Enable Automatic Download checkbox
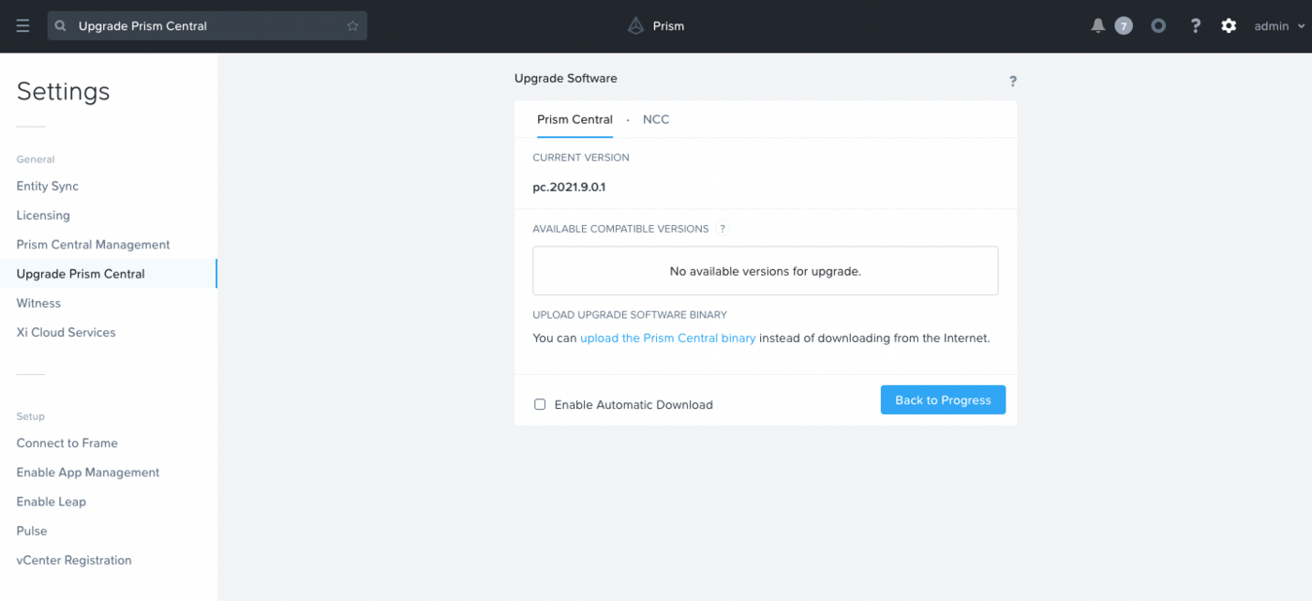 click(540, 405)
